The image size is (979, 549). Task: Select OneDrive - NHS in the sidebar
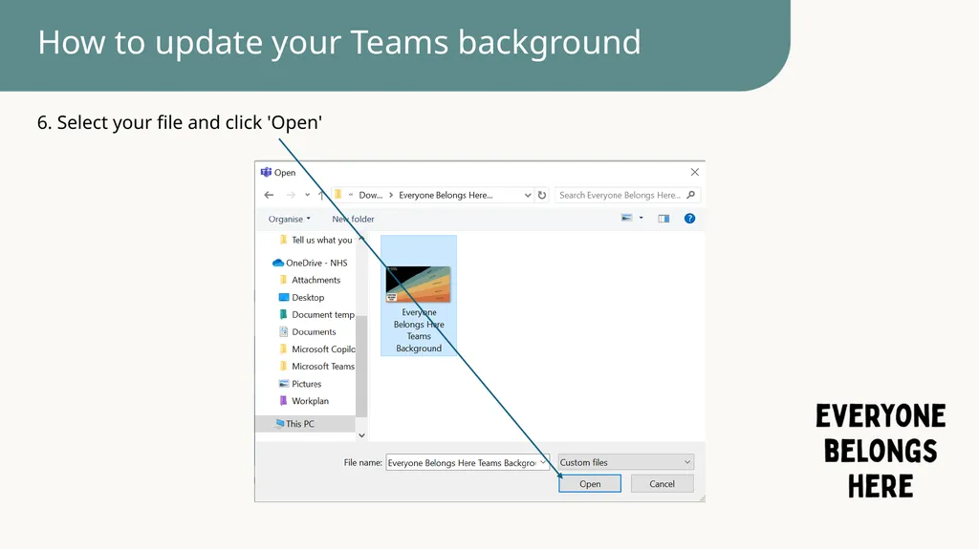pyautogui.click(x=311, y=263)
